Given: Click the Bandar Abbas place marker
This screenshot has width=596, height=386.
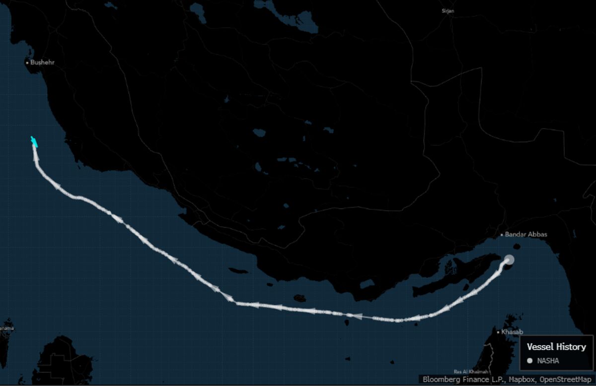Looking at the screenshot, I should pyautogui.click(x=502, y=233).
